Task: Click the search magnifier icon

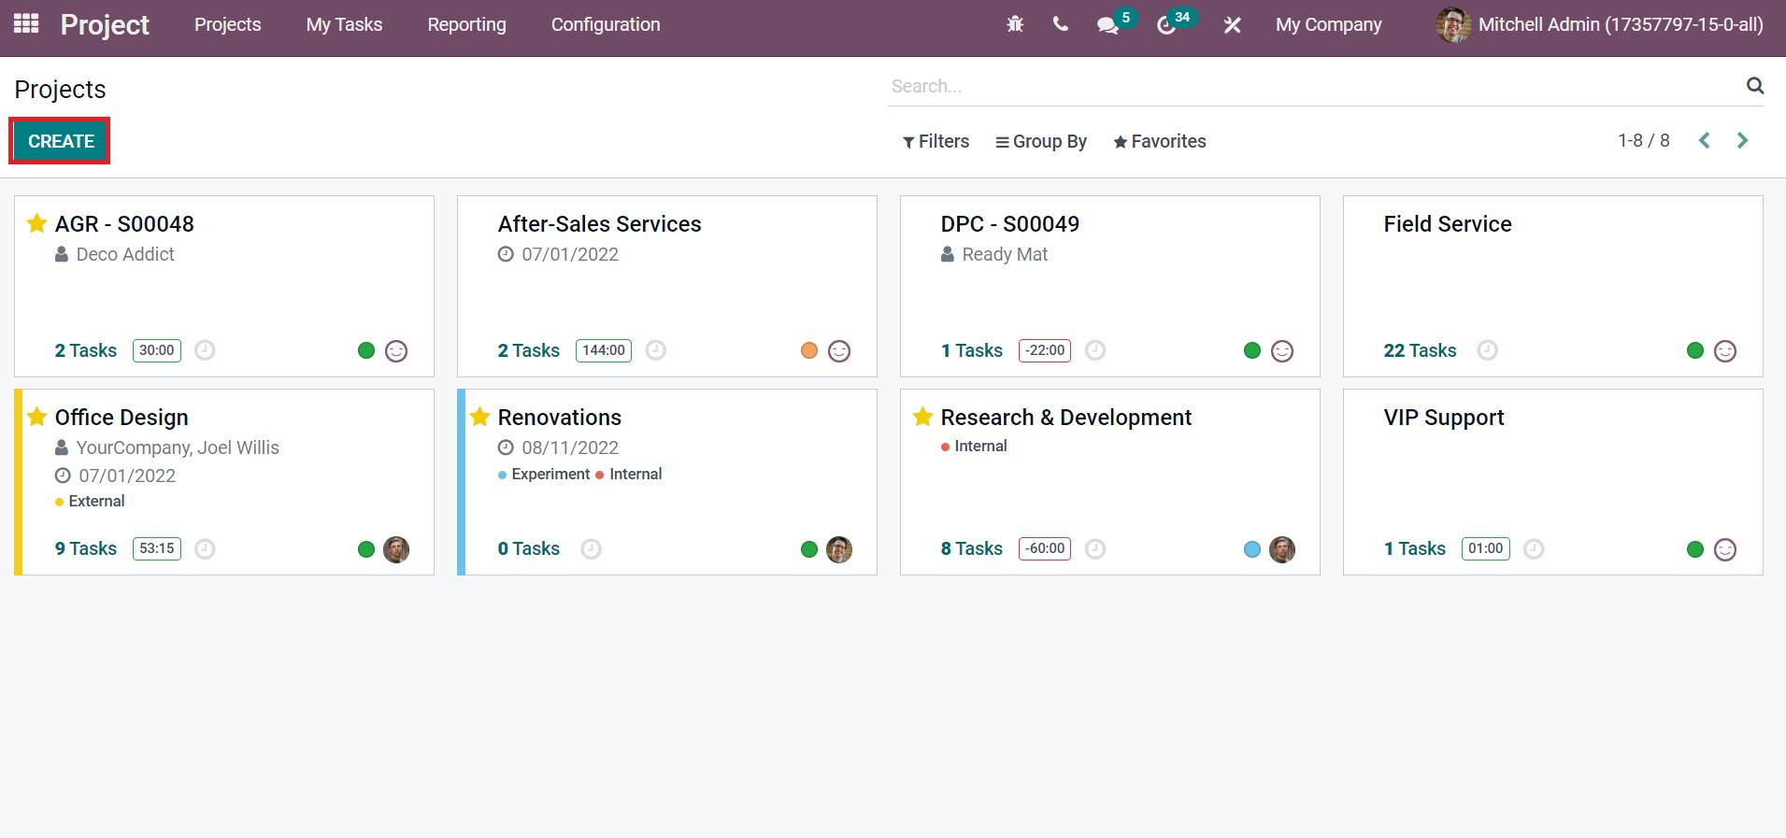Action: click(x=1755, y=86)
